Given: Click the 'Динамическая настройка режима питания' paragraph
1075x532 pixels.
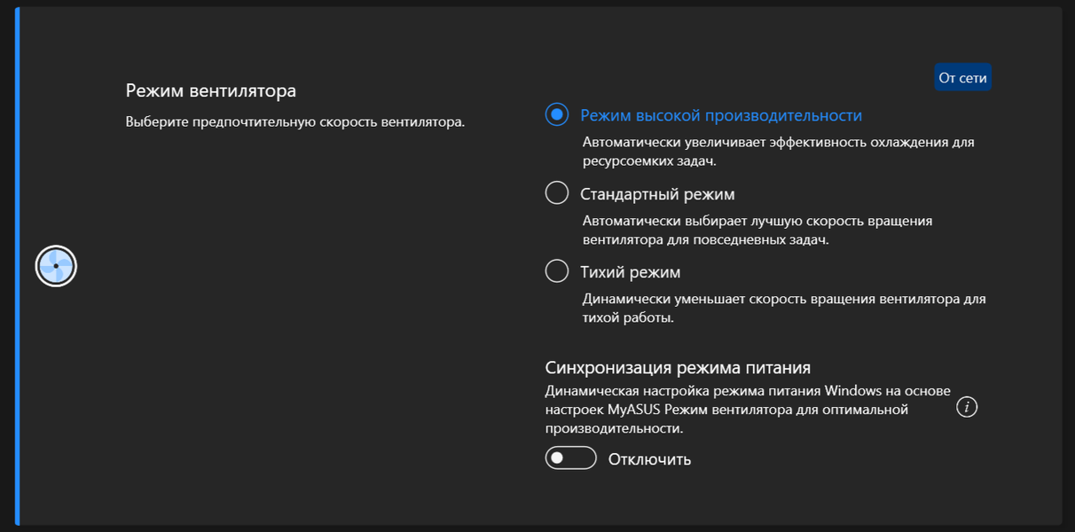Looking at the screenshot, I should [x=748, y=409].
